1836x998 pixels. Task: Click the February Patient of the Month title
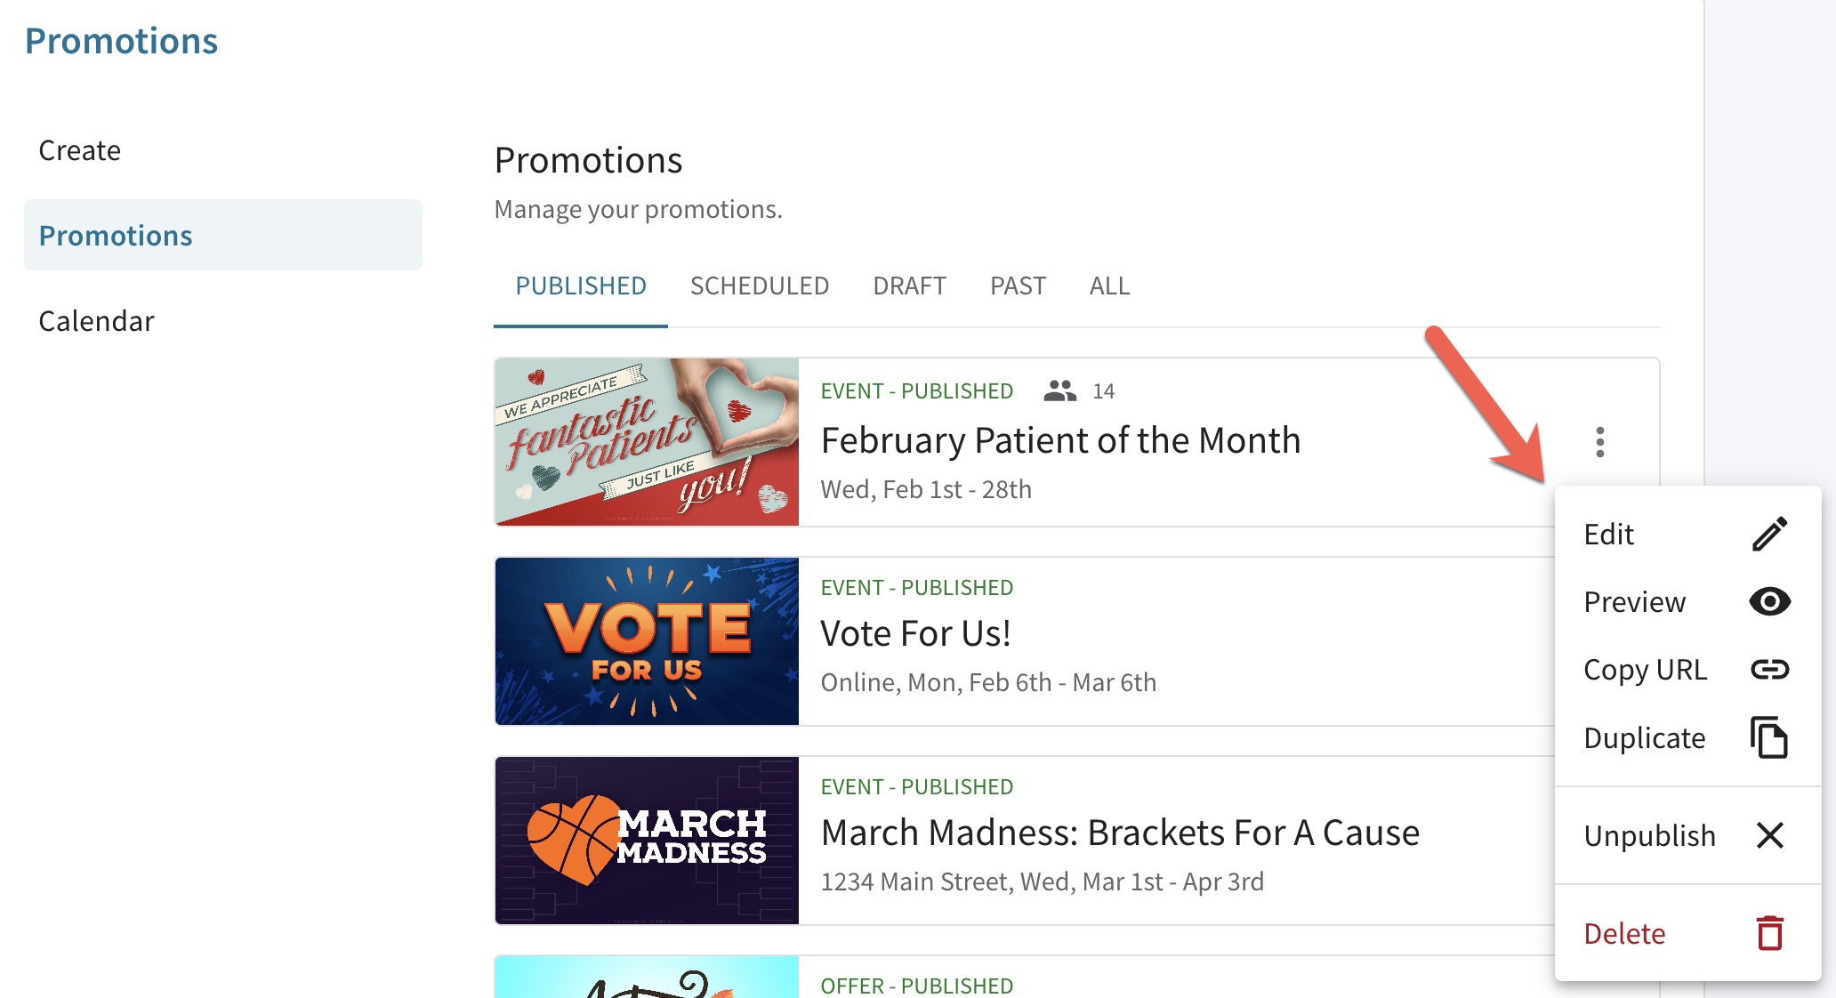pos(1060,441)
